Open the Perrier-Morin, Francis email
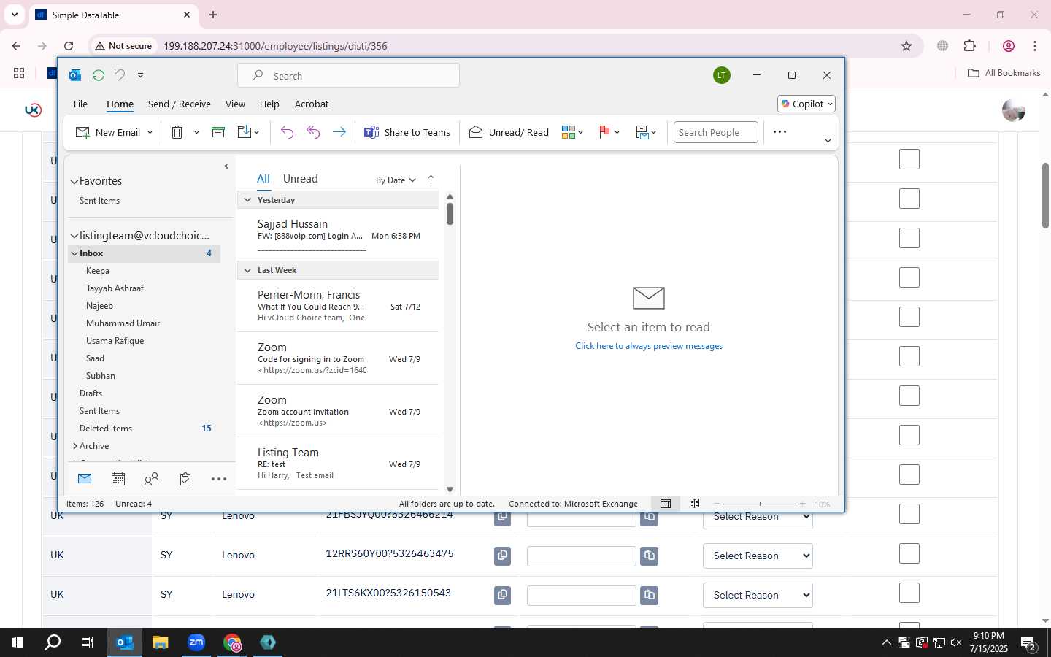The image size is (1051, 657). point(339,306)
